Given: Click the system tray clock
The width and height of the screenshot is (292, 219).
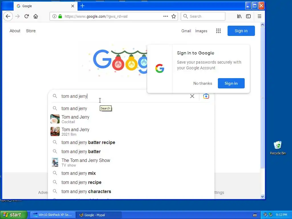Looking at the screenshot, I should [x=281, y=215].
